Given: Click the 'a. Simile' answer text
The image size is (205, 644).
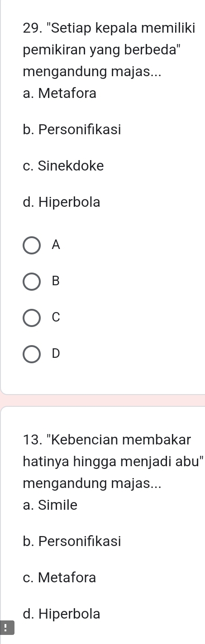Looking at the screenshot, I should [50, 505].
